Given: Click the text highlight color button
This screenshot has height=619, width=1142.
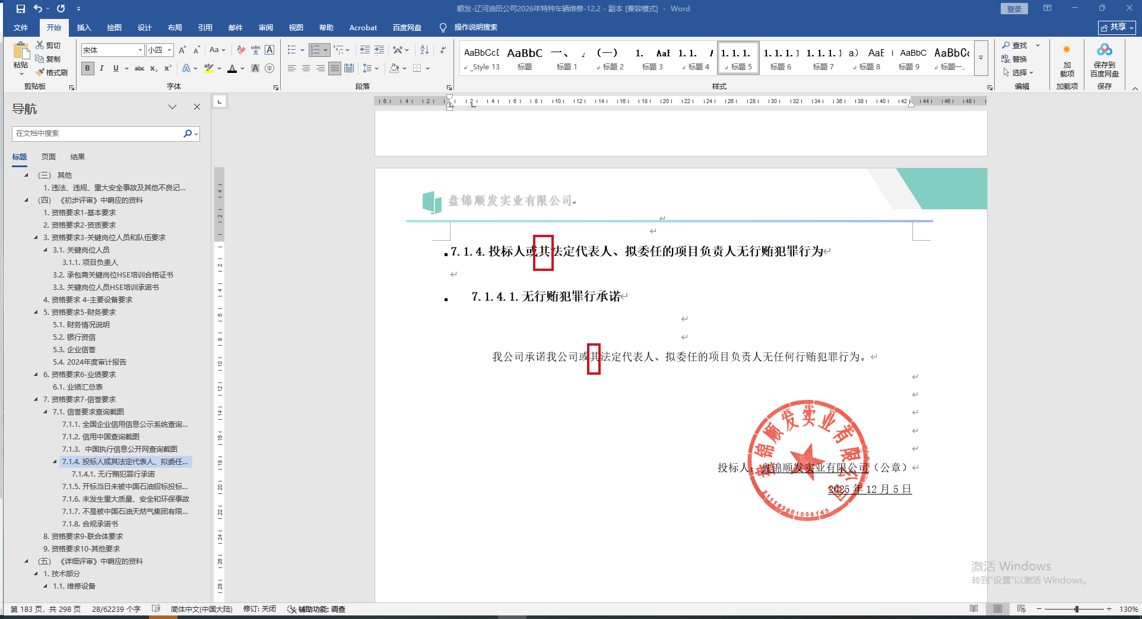Looking at the screenshot, I should tap(208, 68).
